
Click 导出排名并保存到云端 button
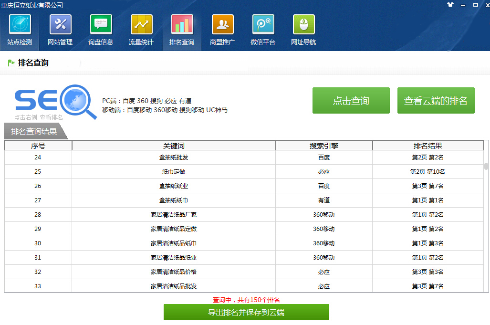(x=246, y=312)
